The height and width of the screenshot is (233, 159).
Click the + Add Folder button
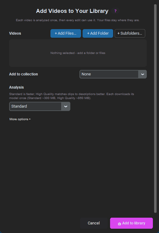coord(98,33)
